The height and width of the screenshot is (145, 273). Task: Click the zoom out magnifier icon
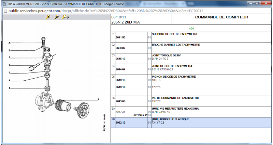click(57, 17)
